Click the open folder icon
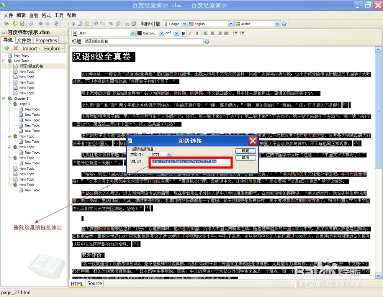The width and height of the screenshot is (383, 297). coord(15,24)
